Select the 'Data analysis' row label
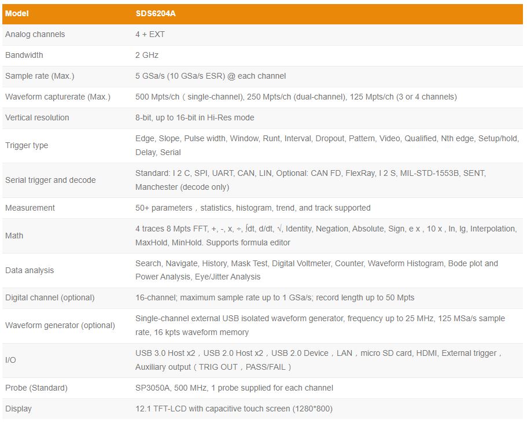Image resolution: width=527 pixels, height=423 pixels. click(x=30, y=271)
